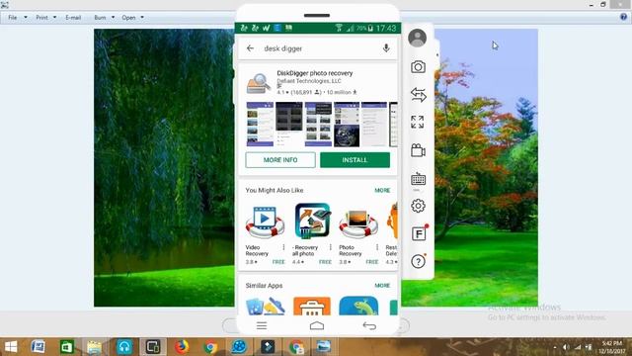Open File Explorer from the taskbar
The image size is (632, 356).
pyautogui.click(x=94, y=347)
